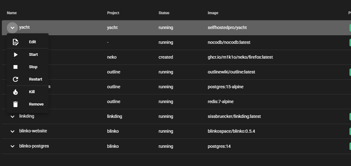Click the postgres:15-alpine image cell
The width and height of the screenshot is (351, 166).
click(225, 87)
